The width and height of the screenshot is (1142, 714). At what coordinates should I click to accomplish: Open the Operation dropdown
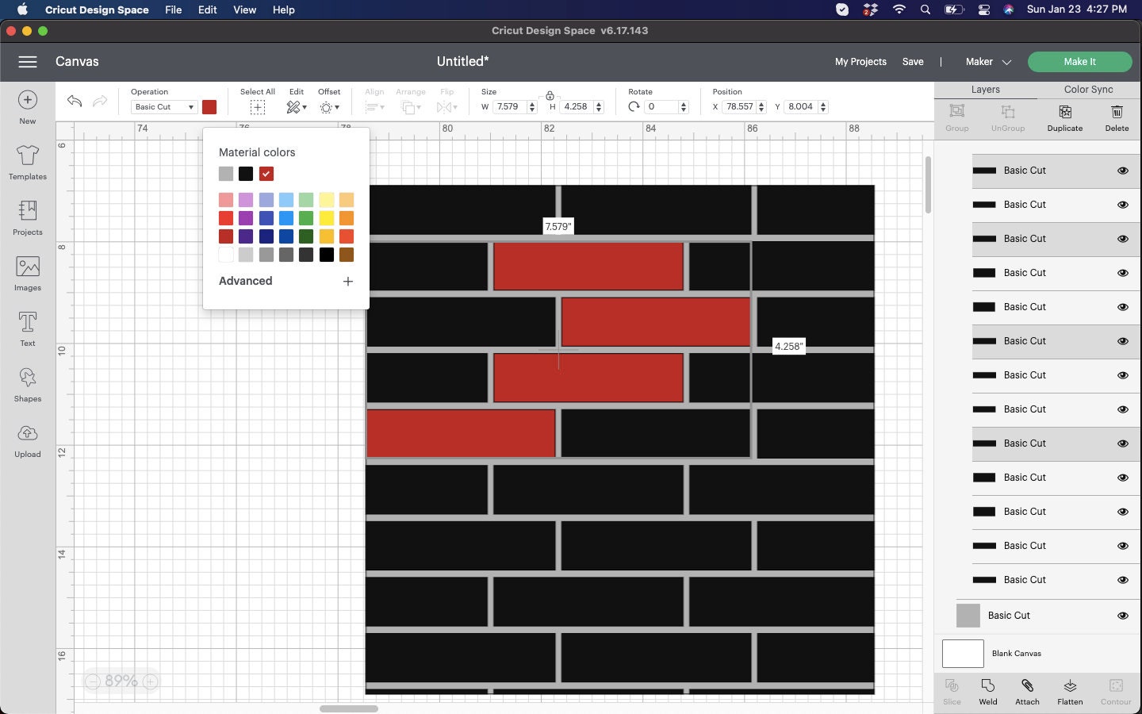click(x=164, y=106)
